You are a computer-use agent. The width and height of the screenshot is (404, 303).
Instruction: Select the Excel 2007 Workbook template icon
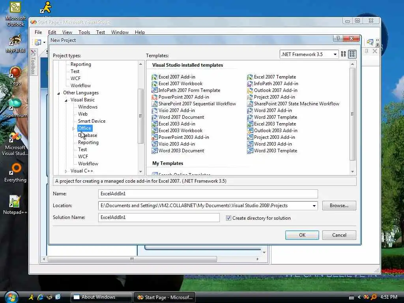pyautogui.click(x=154, y=84)
